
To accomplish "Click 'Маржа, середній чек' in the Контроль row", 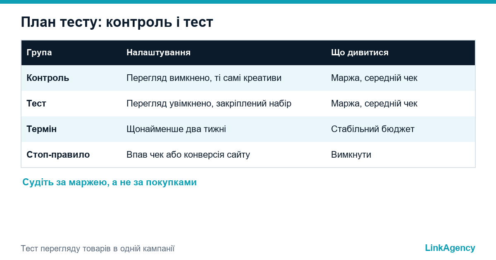I will [x=374, y=78].
